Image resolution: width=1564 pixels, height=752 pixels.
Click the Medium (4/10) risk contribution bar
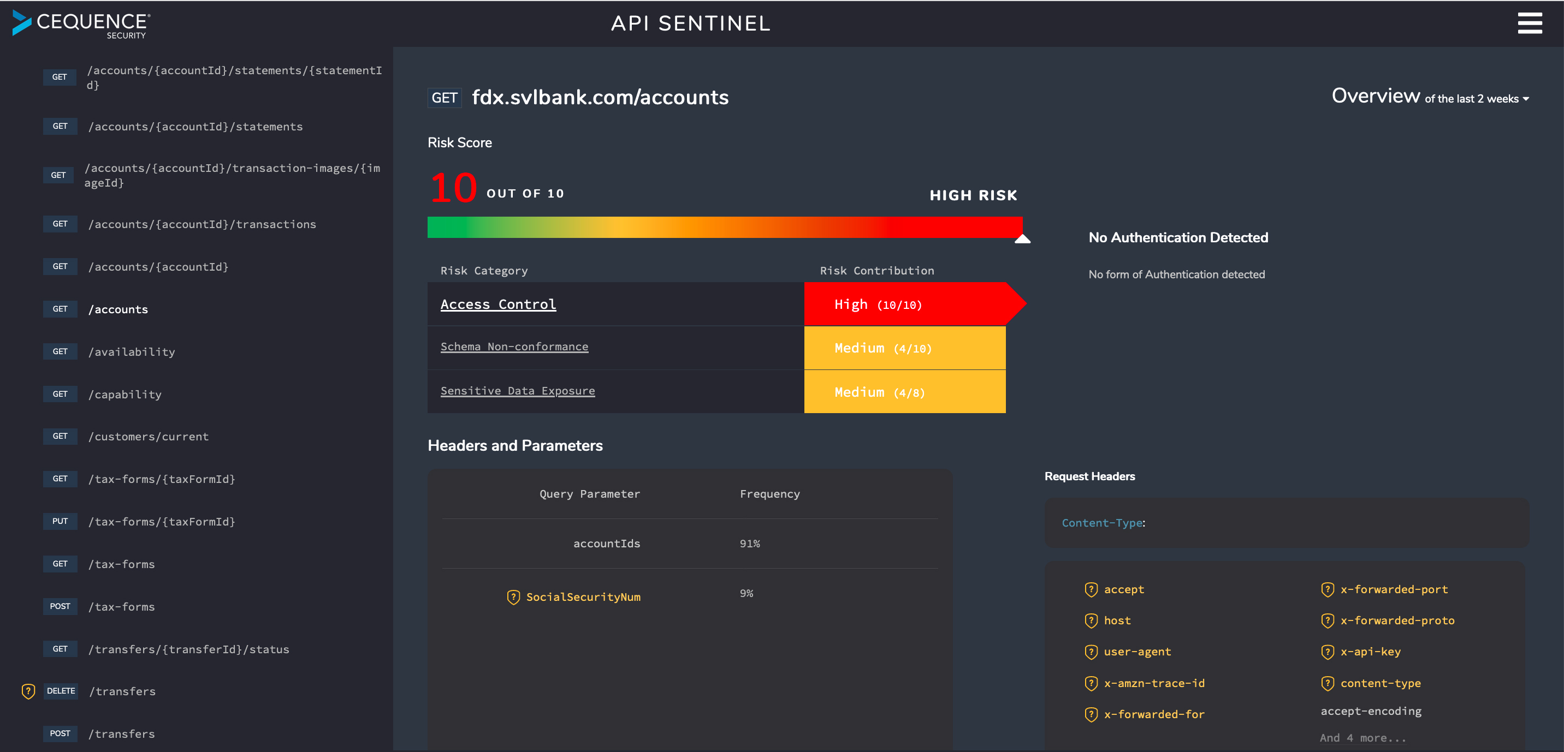905,348
